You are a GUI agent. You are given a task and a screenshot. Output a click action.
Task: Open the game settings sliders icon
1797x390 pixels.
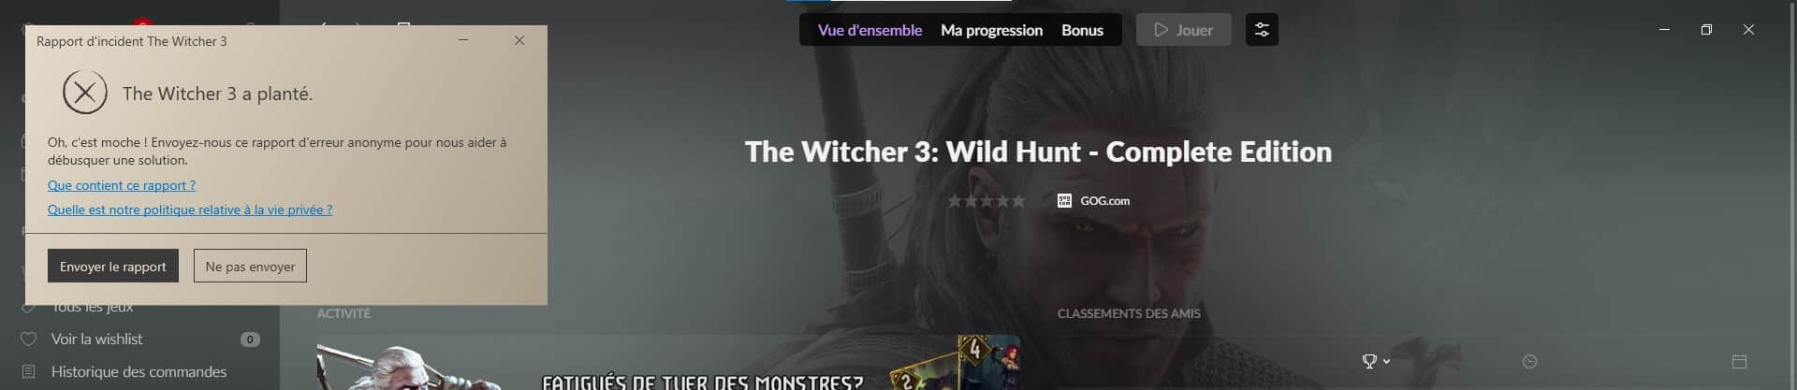point(1262,30)
